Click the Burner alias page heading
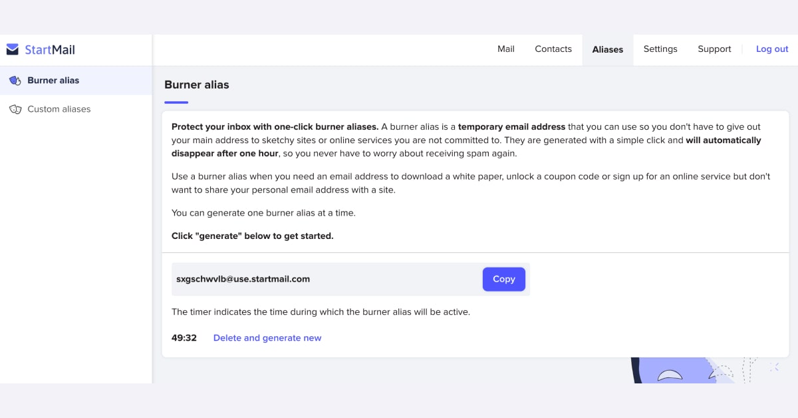The image size is (798, 418). [x=197, y=85]
